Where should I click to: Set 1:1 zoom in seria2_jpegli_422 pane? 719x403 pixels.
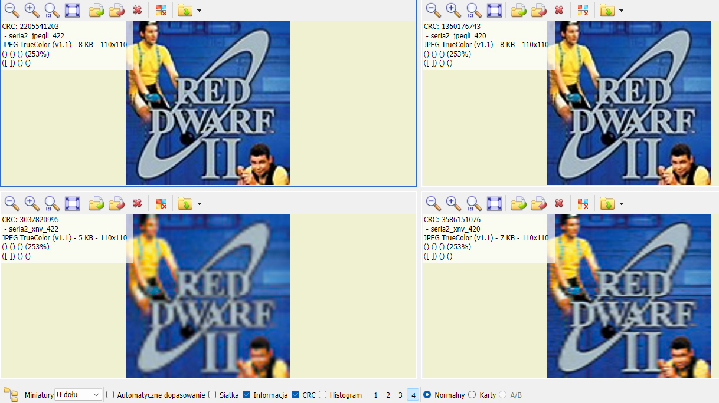pyautogui.click(x=52, y=10)
